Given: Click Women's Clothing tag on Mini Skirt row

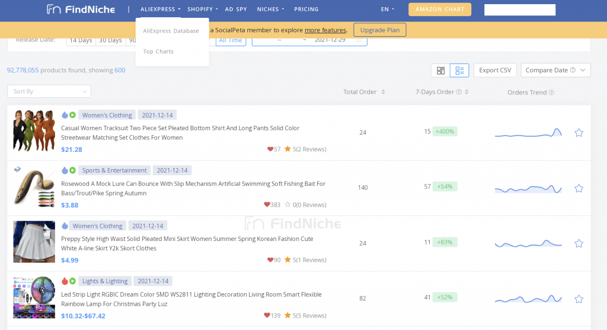Looking at the screenshot, I should coord(98,226).
